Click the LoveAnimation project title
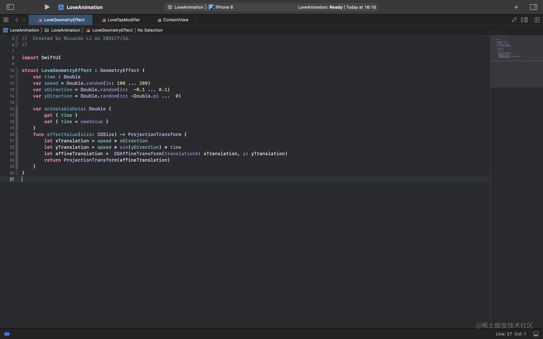This screenshot has height=339, width=543. (x=85, y=7)
